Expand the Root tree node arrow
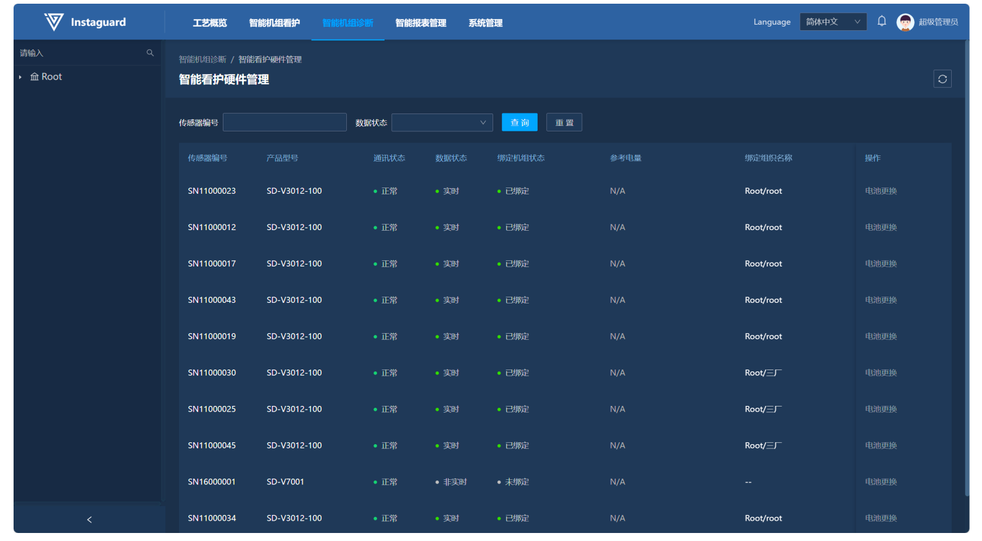The height and width of the screenshot is (541, 982). click(x=20, y=77)
